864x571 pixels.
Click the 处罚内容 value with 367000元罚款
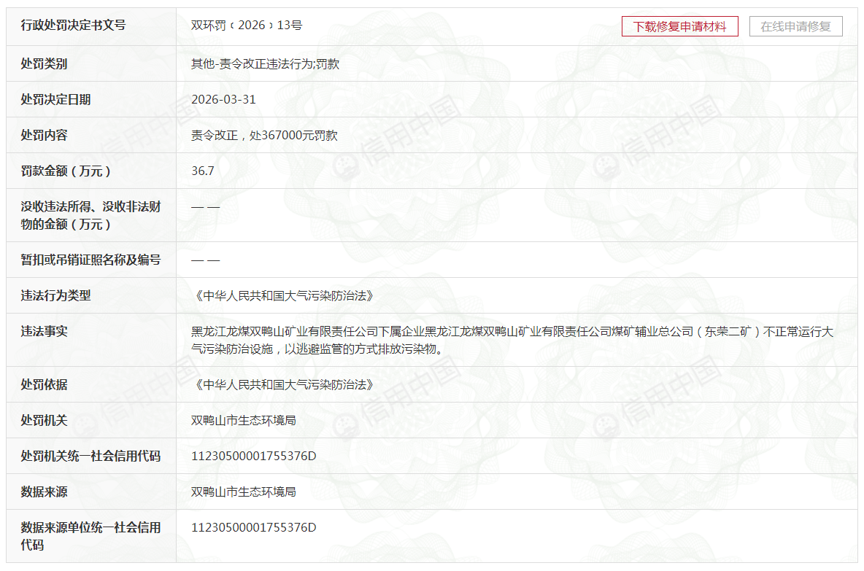tap(264, 135)
